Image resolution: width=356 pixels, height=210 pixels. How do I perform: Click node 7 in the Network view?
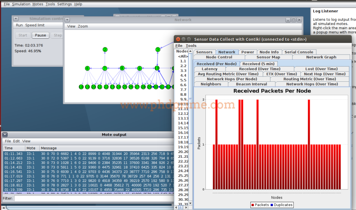click(x=105, y=68)
